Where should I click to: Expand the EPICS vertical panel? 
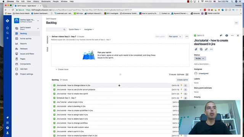[x=47, y=49]
